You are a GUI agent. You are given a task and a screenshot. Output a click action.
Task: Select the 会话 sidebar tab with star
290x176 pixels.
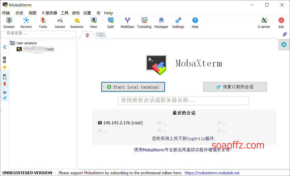click(5, 63)
